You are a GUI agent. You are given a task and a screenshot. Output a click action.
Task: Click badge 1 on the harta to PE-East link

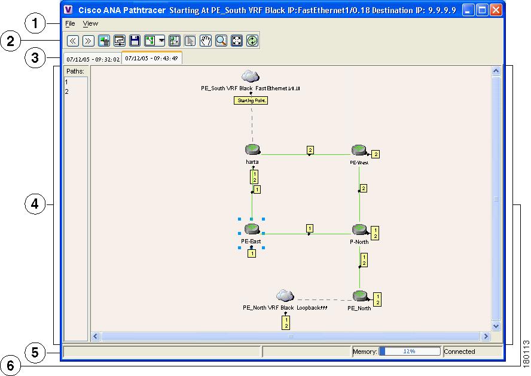(x=257, y=189)
